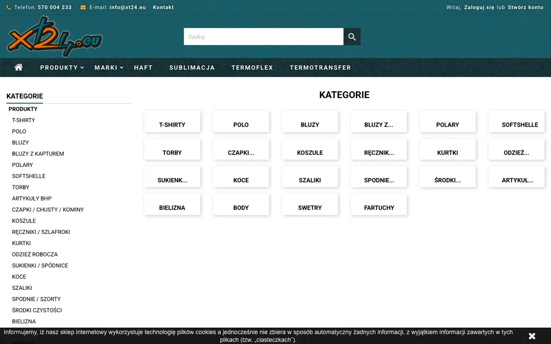The width and height of the screenshot is (551, 344).
Task: Open the ARTYKUŁ... category tile
Action: (517, 177)
